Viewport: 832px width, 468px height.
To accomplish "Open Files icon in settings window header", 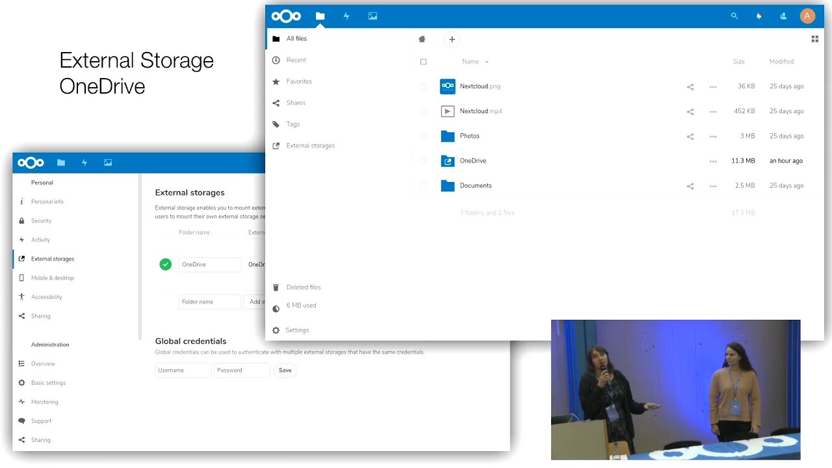I will tap(61, 162).
